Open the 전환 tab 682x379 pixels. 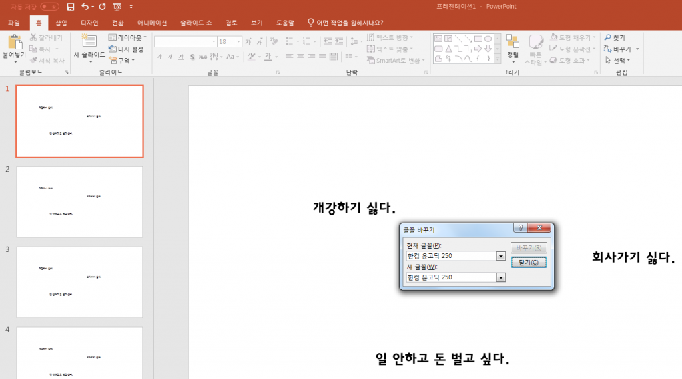pyautogui.click(x=117, y=23)
